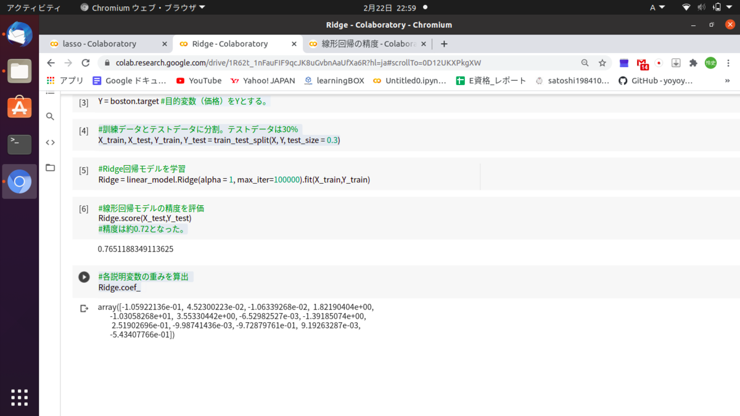Open Colab search and replace sidebar
740x416 pixels.
point(51,116)
